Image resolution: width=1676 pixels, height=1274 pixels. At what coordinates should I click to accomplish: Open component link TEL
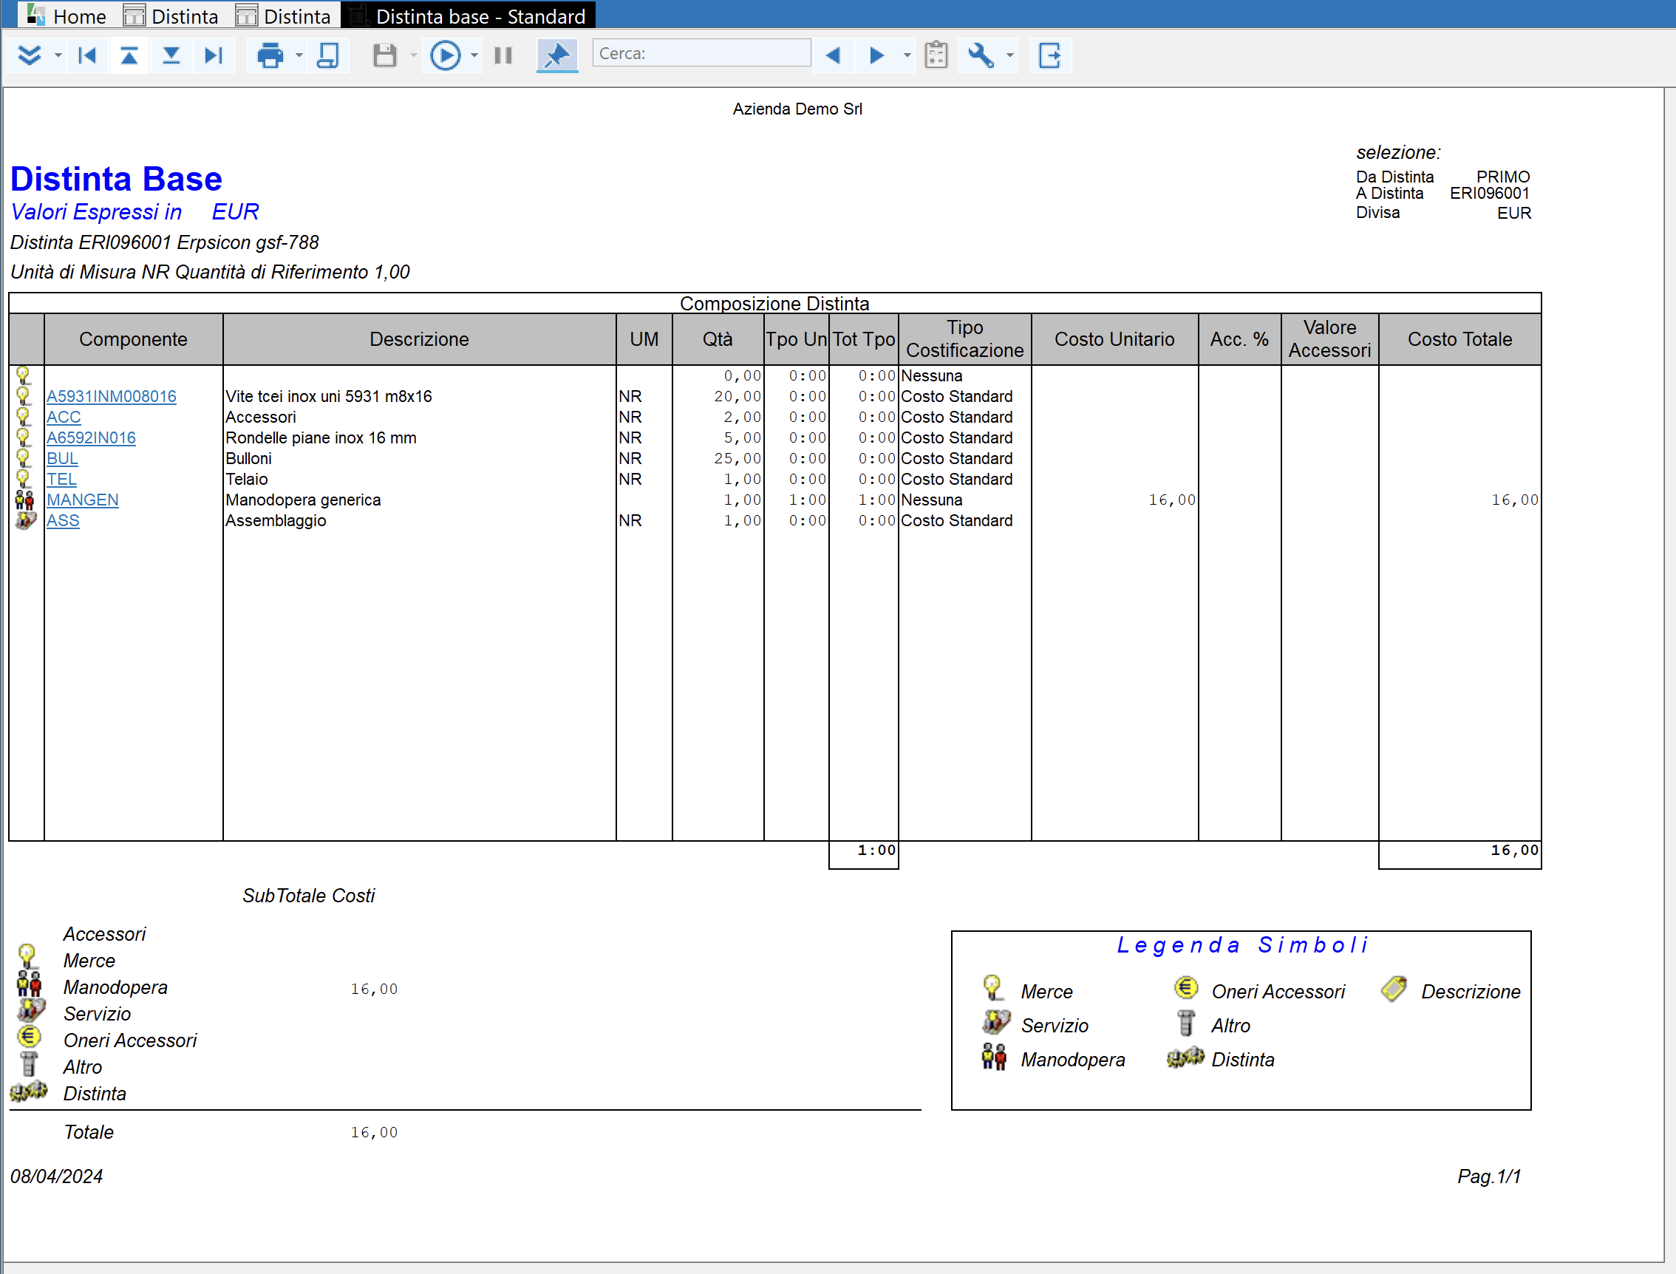[x=61, y=480]
